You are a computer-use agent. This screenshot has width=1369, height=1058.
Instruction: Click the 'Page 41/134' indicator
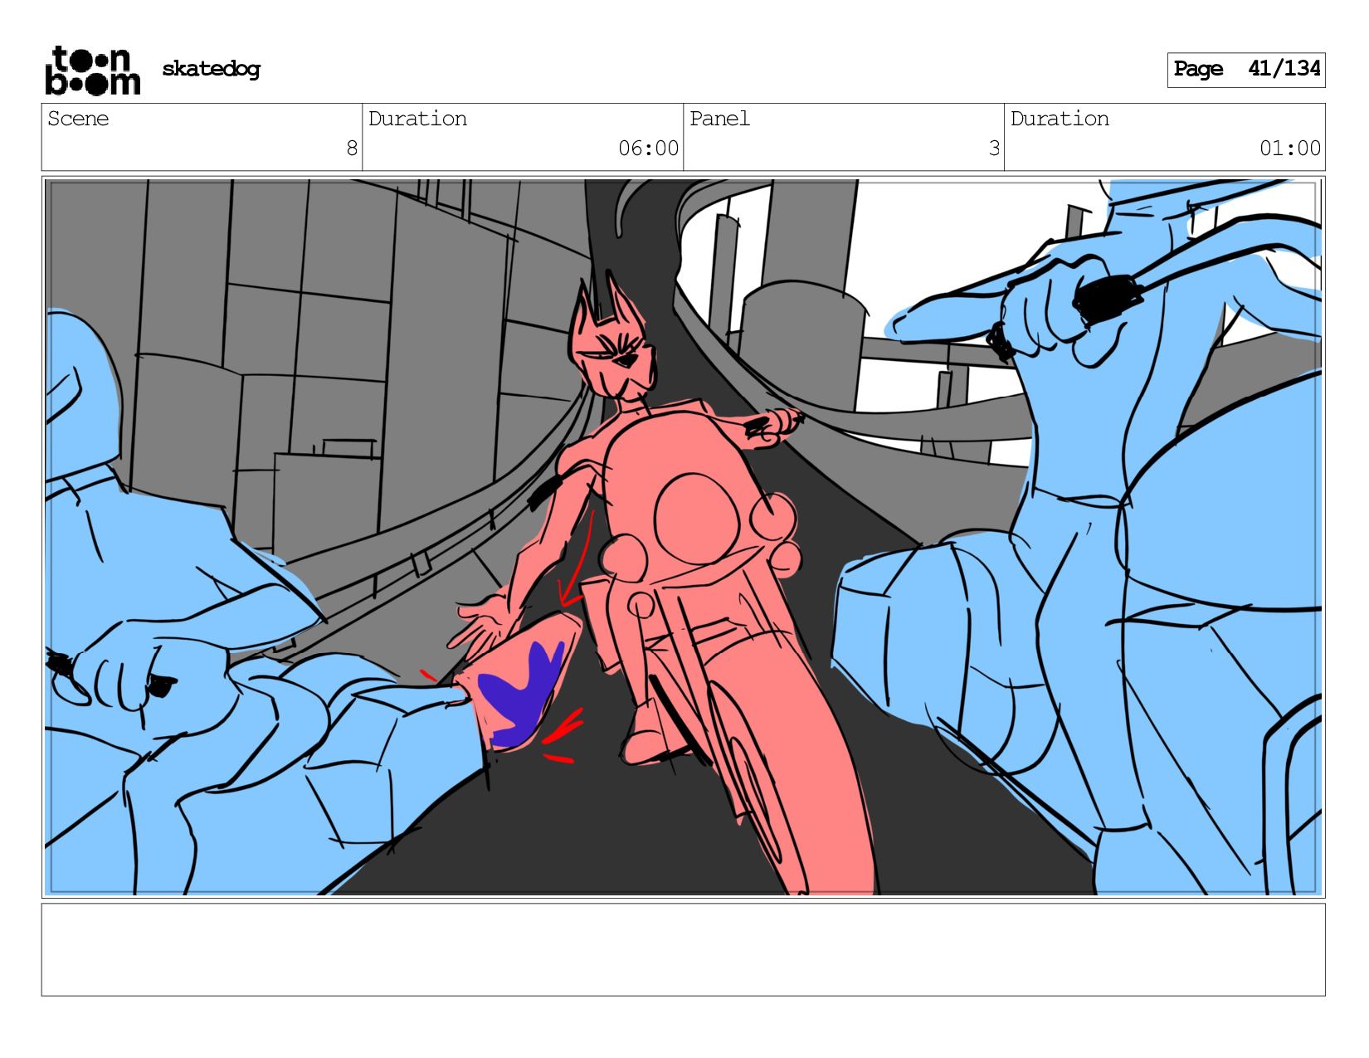tap(1245, 70)
